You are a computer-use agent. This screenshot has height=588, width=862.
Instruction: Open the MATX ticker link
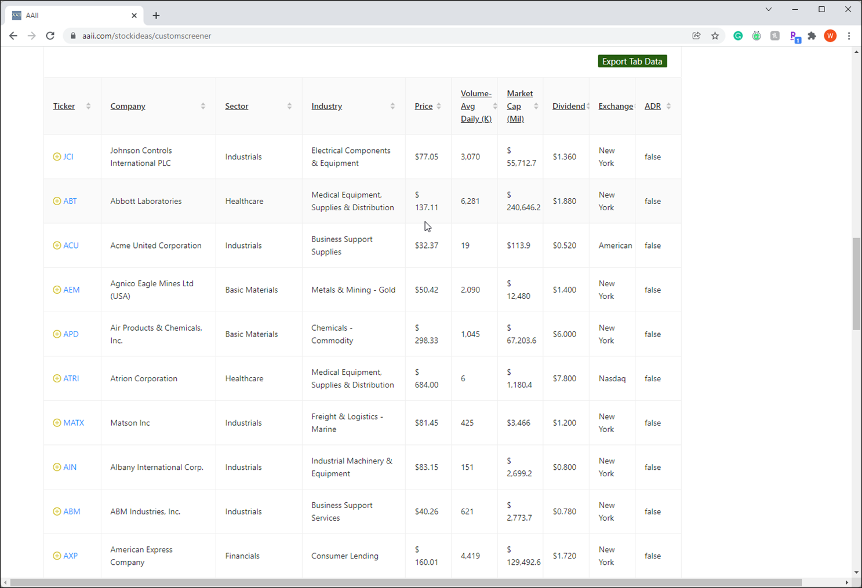click(x=74, y=423)
